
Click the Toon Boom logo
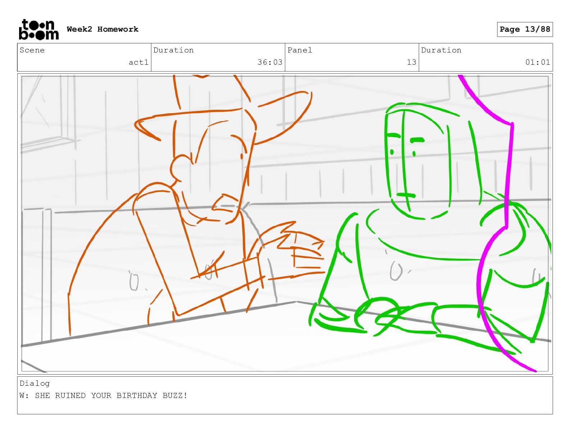(39, 29)
